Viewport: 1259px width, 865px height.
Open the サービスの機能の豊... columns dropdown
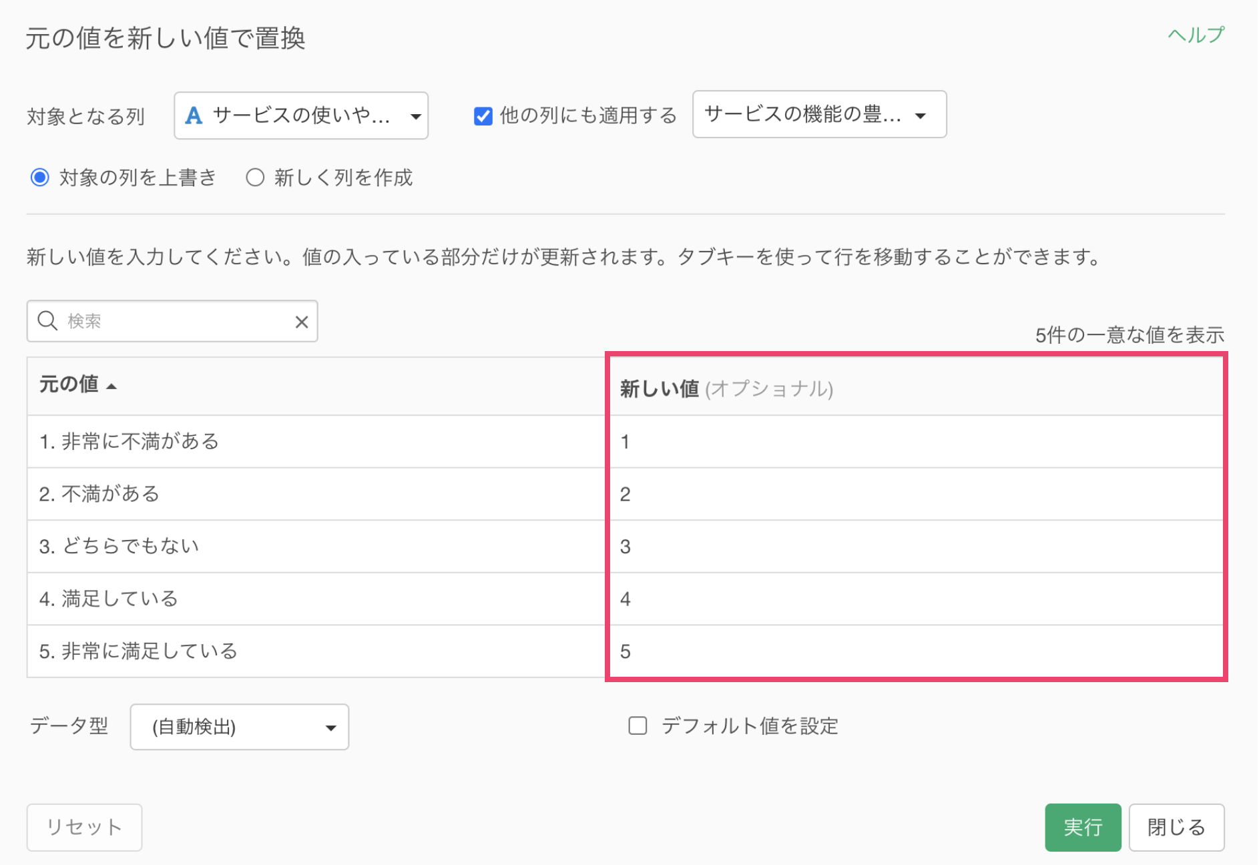(818, 115)
